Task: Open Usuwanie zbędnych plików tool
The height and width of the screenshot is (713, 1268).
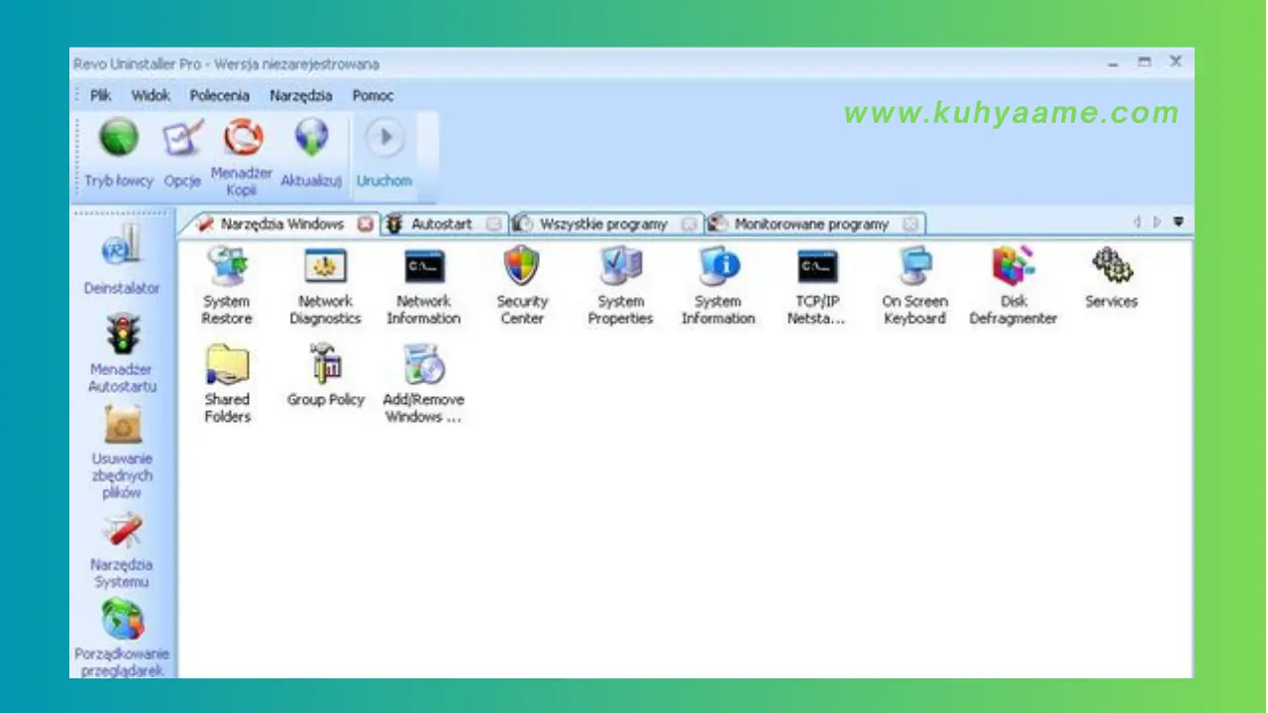Action: (122, 452)
